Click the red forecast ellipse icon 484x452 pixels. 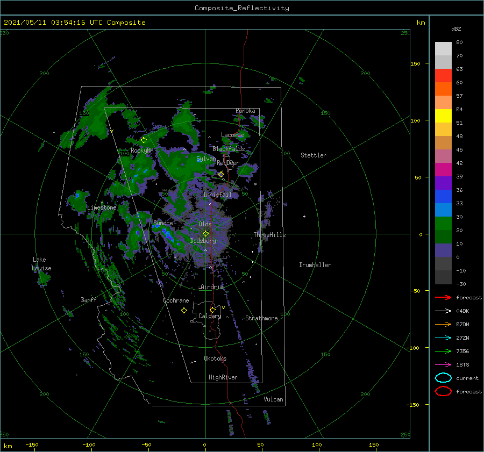tap(443, 391)
